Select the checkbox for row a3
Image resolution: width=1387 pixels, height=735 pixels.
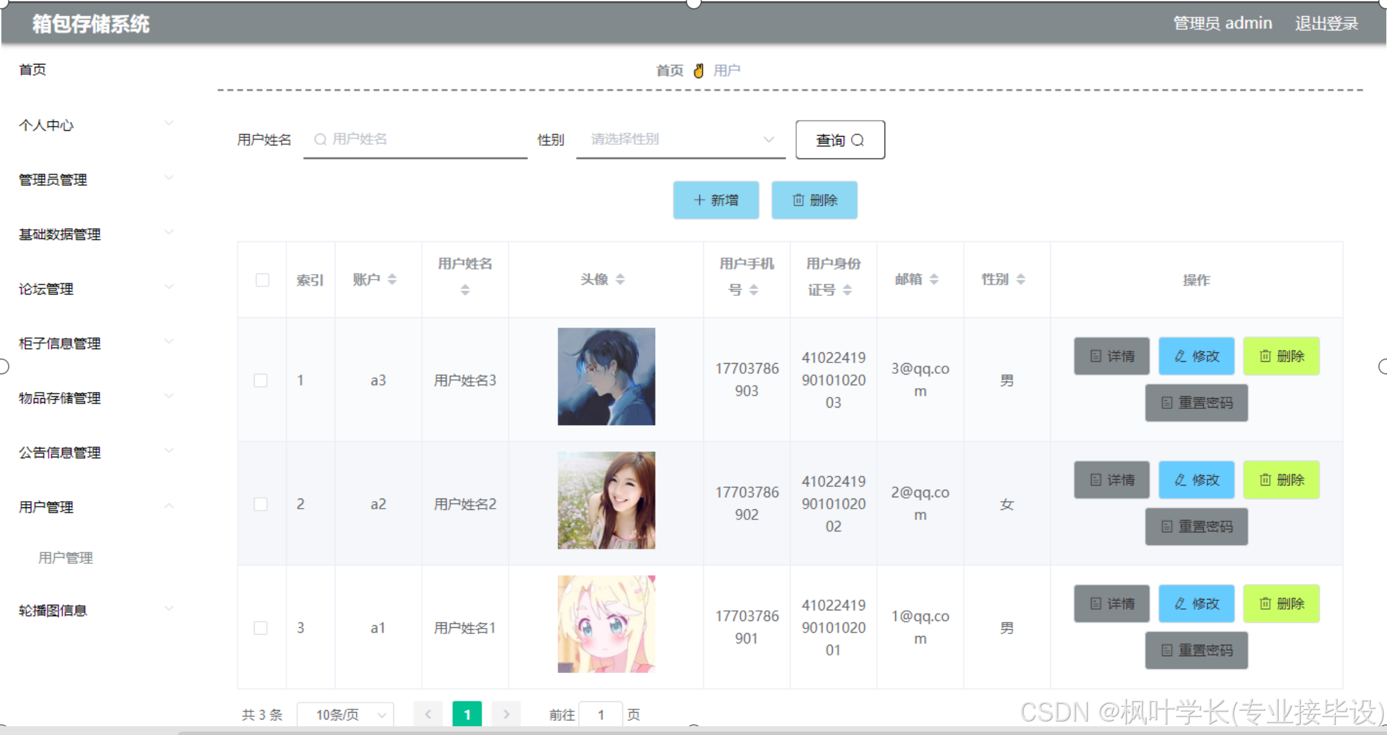[x=261, y=381]
